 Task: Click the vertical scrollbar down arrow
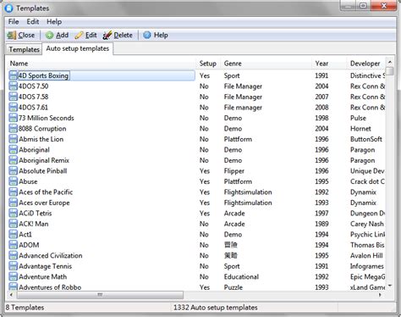click(390, 286)
